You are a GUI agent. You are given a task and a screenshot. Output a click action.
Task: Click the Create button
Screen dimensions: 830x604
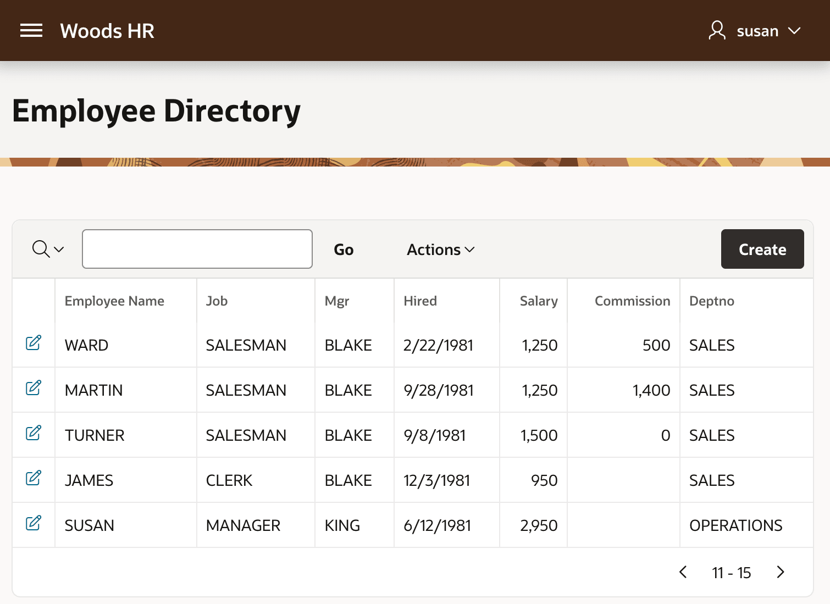(762, 249)
